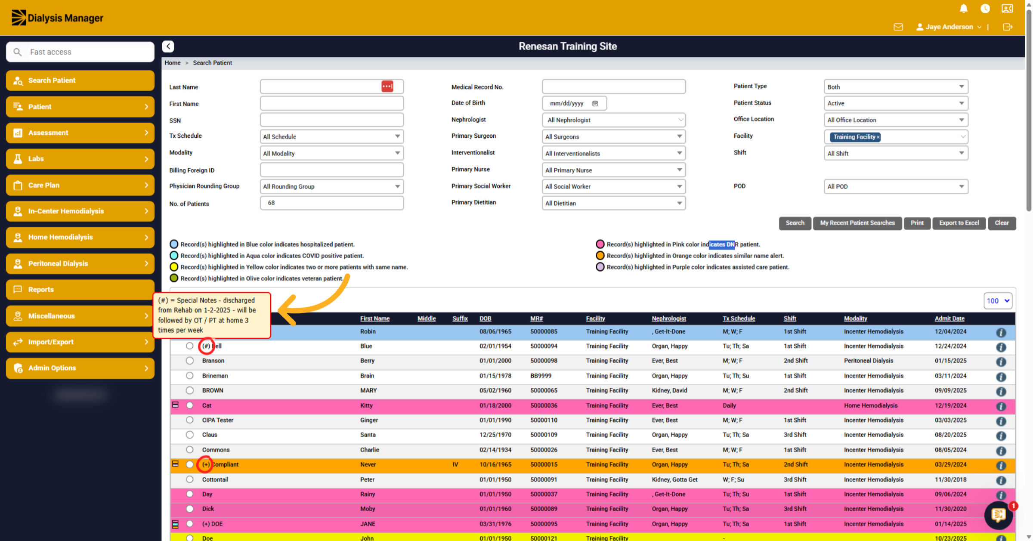This screenshot has width=1033, height=541.
Task: Select radio button for patient Brineman
Action: click(189, 376)
